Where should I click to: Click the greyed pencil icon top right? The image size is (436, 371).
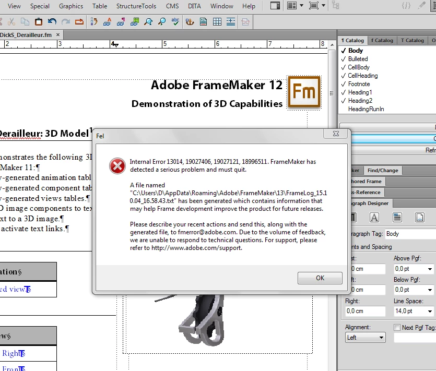point(421,6)
